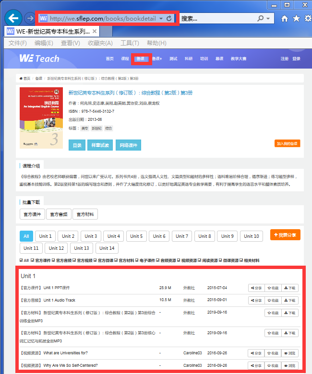Image resolution: width=312 pixels, height=374 pixels.
Task: Batch download 官方音频
Action: coord(59,214)
